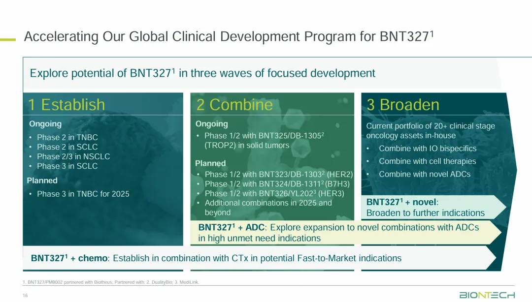This screenshot has height=302, width=532.
Task: Click the 'BNT327 + chemo' arrow banner
Action: tap(246, 258)
